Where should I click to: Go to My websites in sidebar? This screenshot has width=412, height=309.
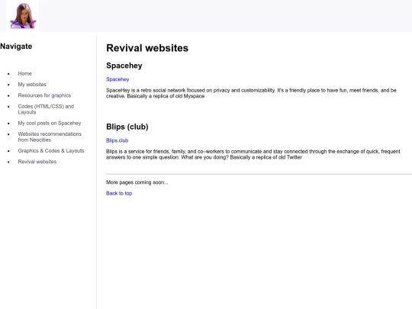(x=32, y=85)
